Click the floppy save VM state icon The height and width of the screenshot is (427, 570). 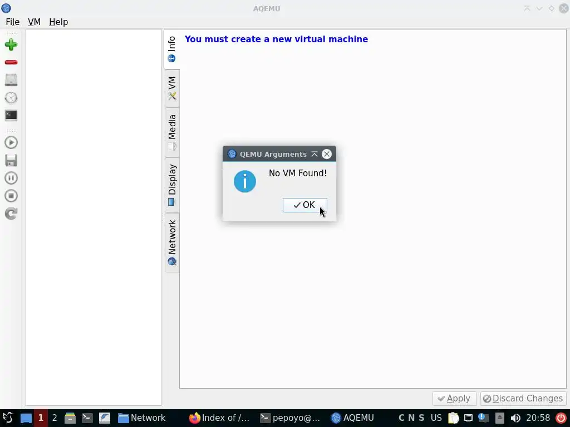coord(11,160)
